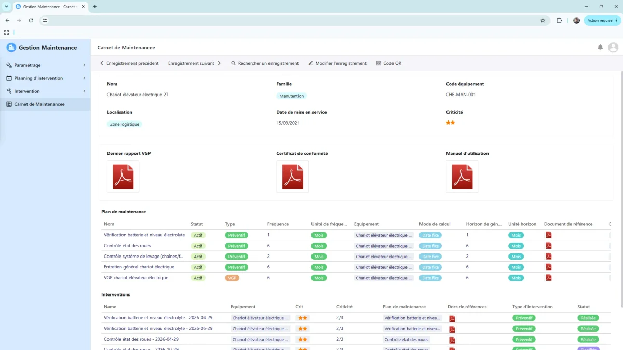The image size is (623, 350).
Task: Open PDF for Entretien général chariot plan row
Action: (549, 267)
